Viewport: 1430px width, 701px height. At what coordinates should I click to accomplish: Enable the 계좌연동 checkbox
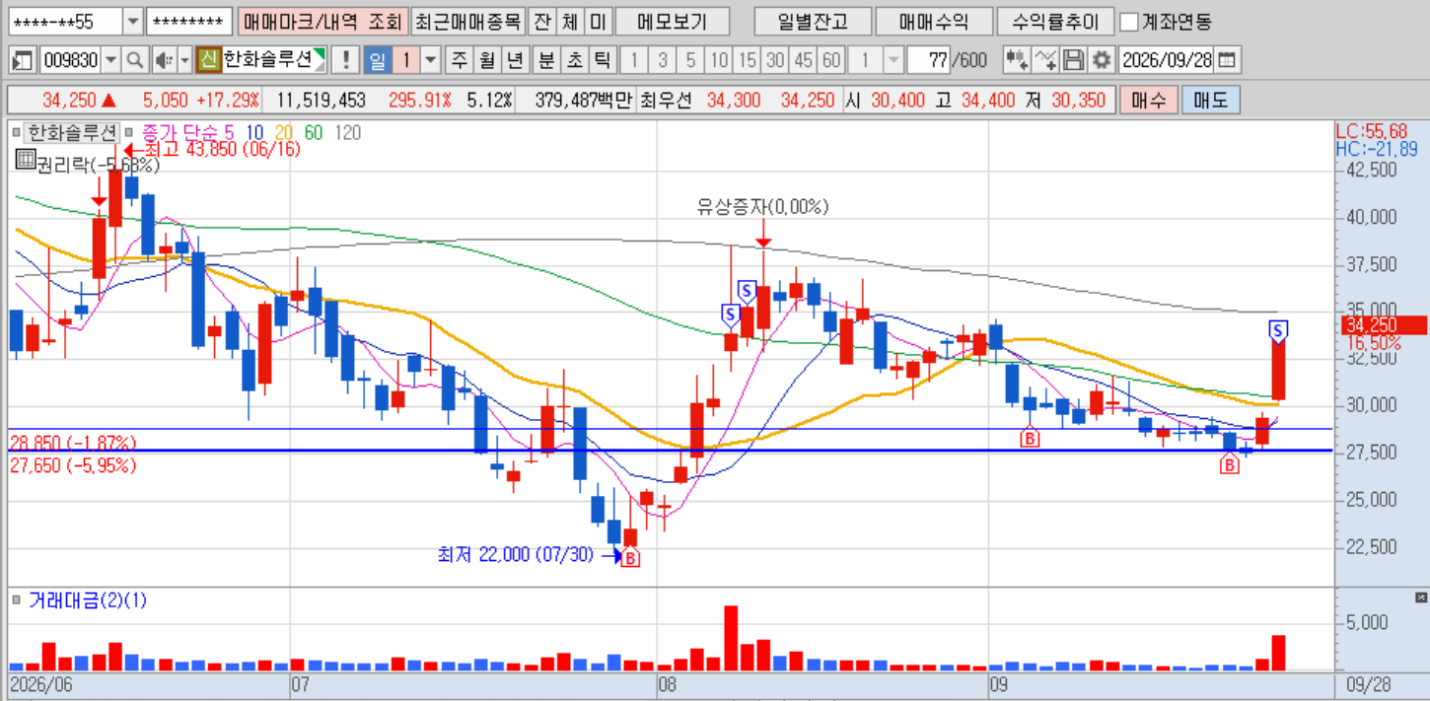click(1129, 22)
